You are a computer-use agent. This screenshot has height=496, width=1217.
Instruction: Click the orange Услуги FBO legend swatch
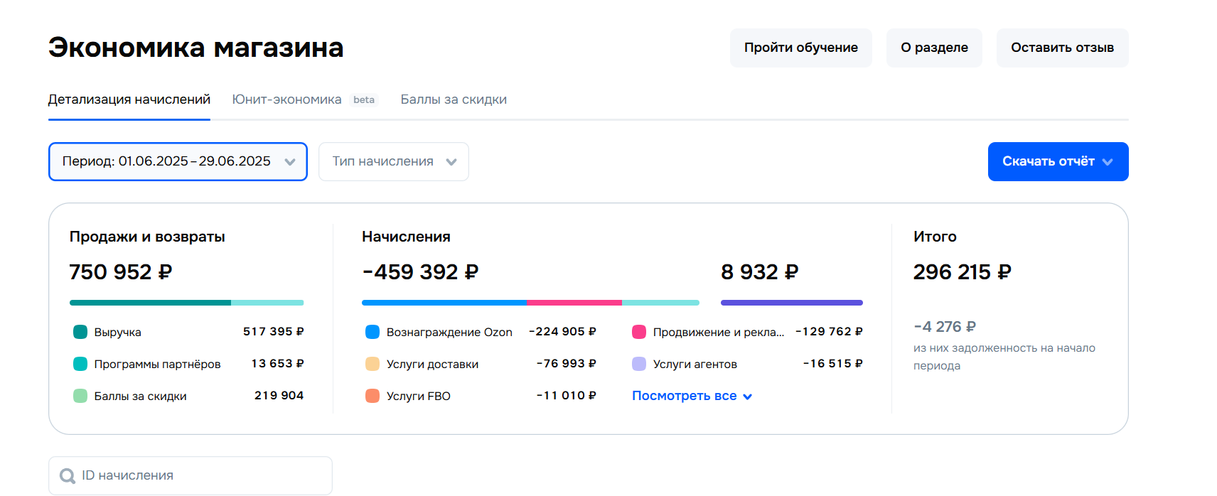click(x=372, y=396)
